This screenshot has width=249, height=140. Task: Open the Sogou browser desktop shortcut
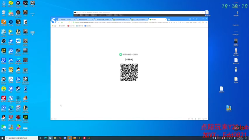click(x=11, y=98)
